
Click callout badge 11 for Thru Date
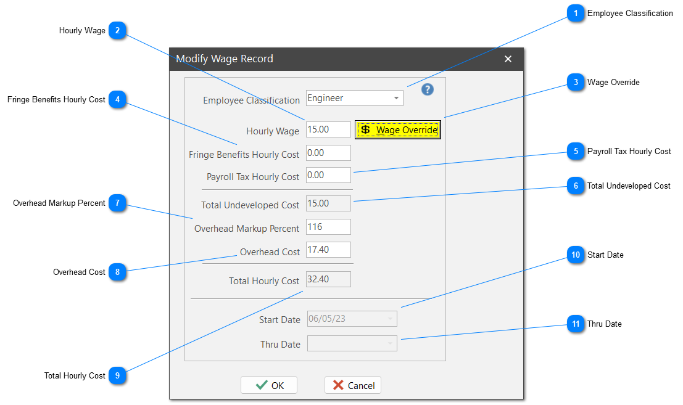(x=576, y=324)
